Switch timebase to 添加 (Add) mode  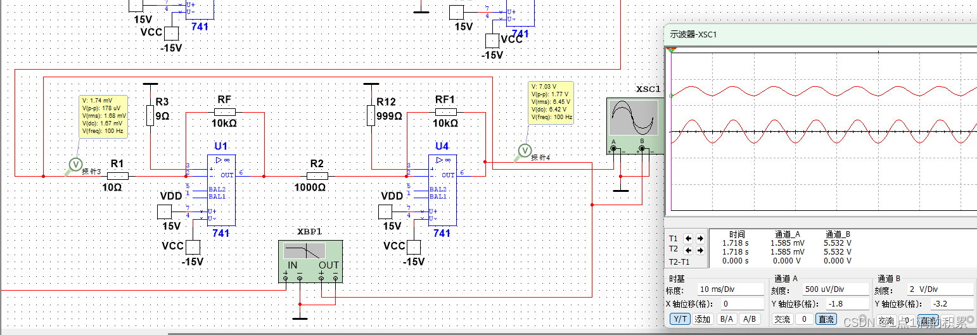(703, 320)
